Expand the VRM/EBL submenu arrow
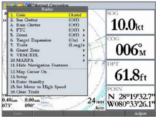 84,55
